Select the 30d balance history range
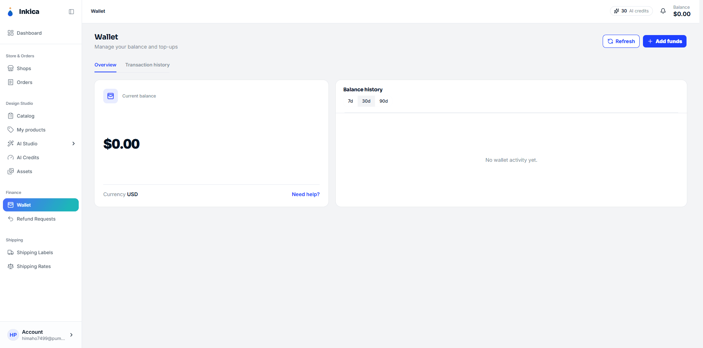Viewport: 703px width, 348px height. (366, 101)
